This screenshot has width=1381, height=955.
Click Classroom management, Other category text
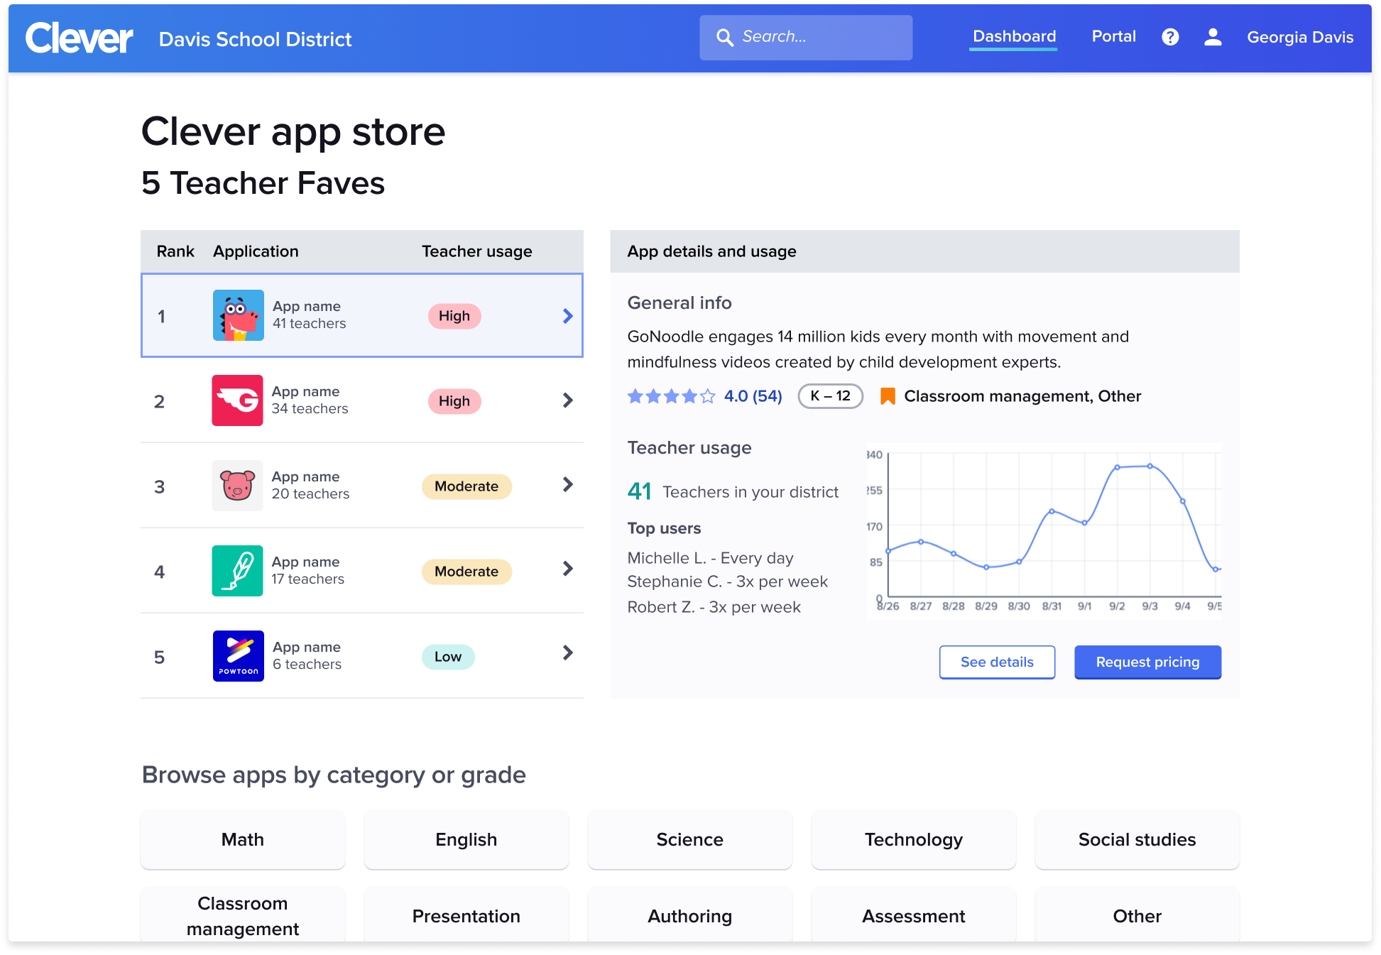tap(1022, 396)
